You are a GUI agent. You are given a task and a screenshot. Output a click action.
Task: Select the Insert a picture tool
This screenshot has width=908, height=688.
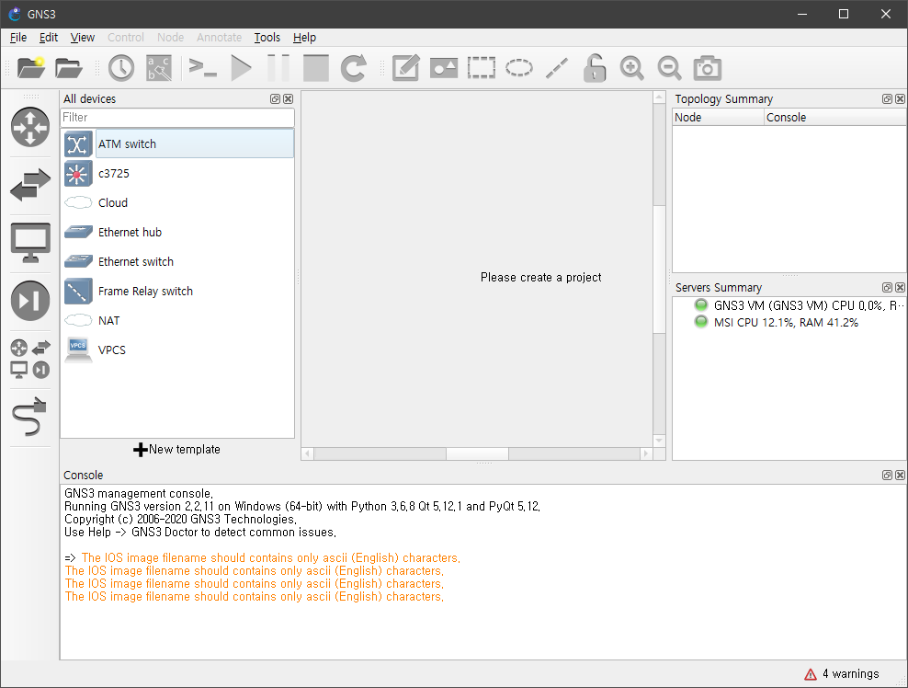[444, 68]
